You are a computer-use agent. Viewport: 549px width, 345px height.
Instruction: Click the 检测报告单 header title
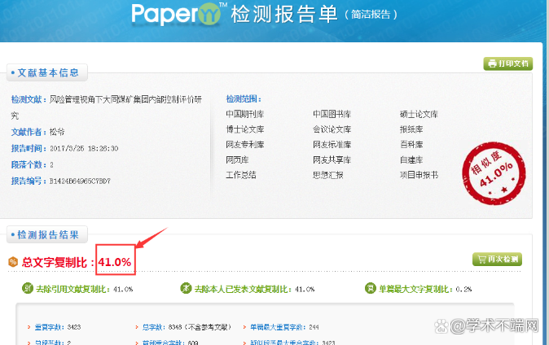click(284, 15)
